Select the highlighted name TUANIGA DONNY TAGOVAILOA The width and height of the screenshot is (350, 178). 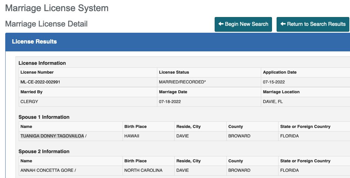52,136
